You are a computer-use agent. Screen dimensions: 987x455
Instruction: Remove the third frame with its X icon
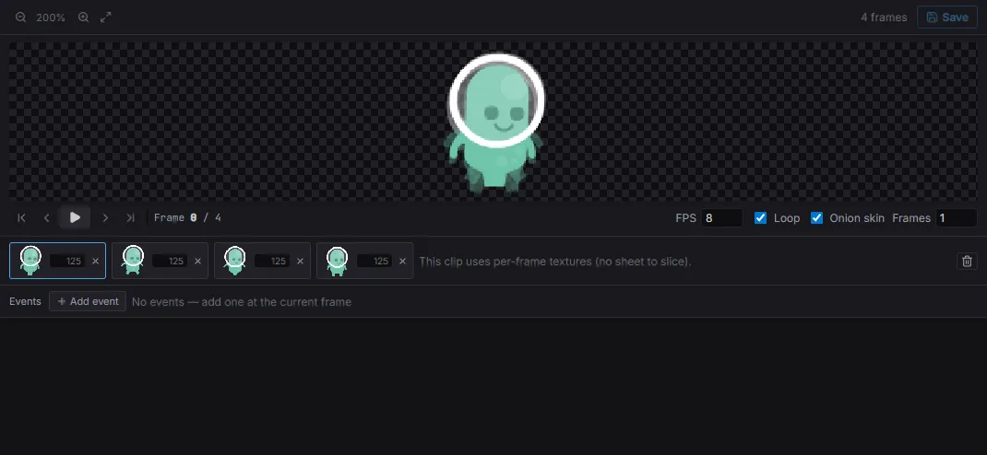[301, 262]
